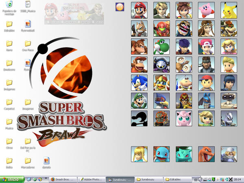Click the Inicio start button
Viewport: 244px width, 183px height.
[x=12, y=180]
